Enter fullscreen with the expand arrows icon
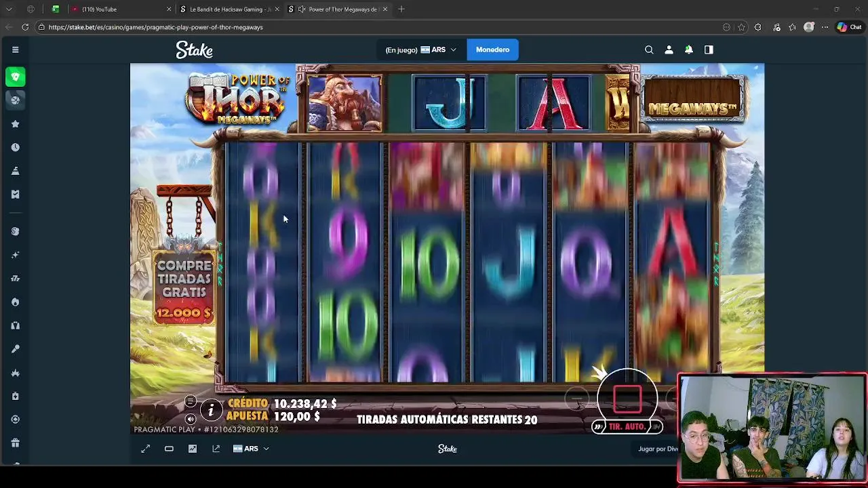This screenshot has width=868, height=488. coord(145,449)
